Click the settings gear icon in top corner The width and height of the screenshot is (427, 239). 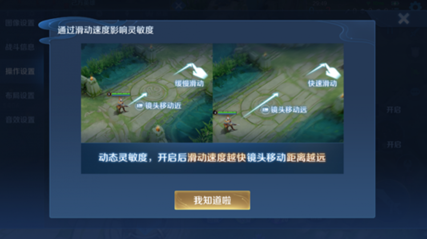415,6
